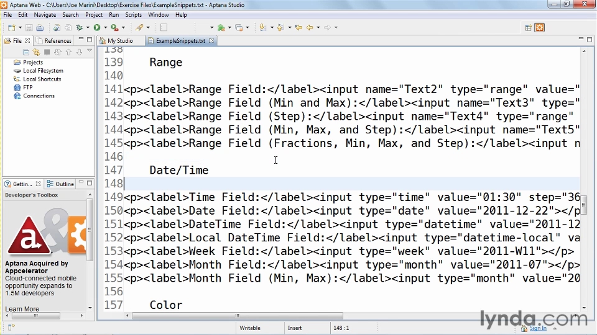The width and height of the screenshot is (597, 335).
Task: Minimize the File view panel
Action: 81,39
